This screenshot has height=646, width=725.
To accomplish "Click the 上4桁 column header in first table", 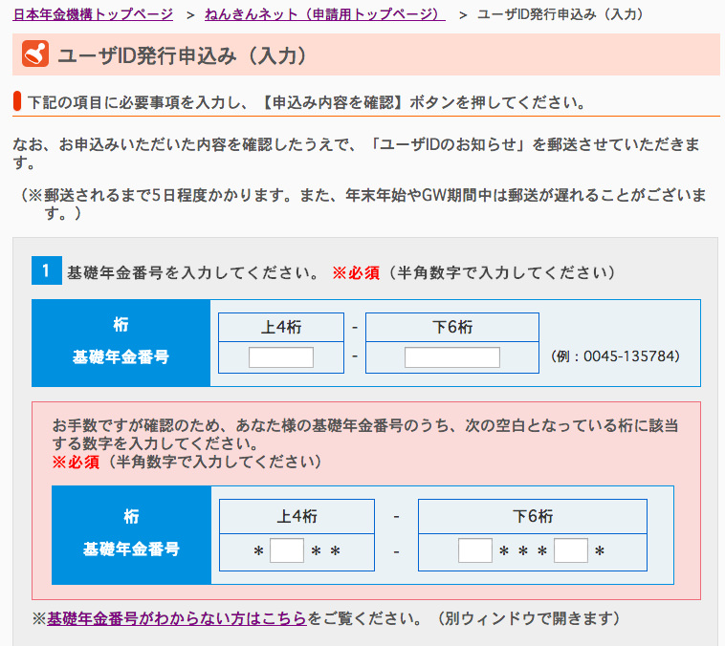I will pyautogui.click(x=281, y=327).
